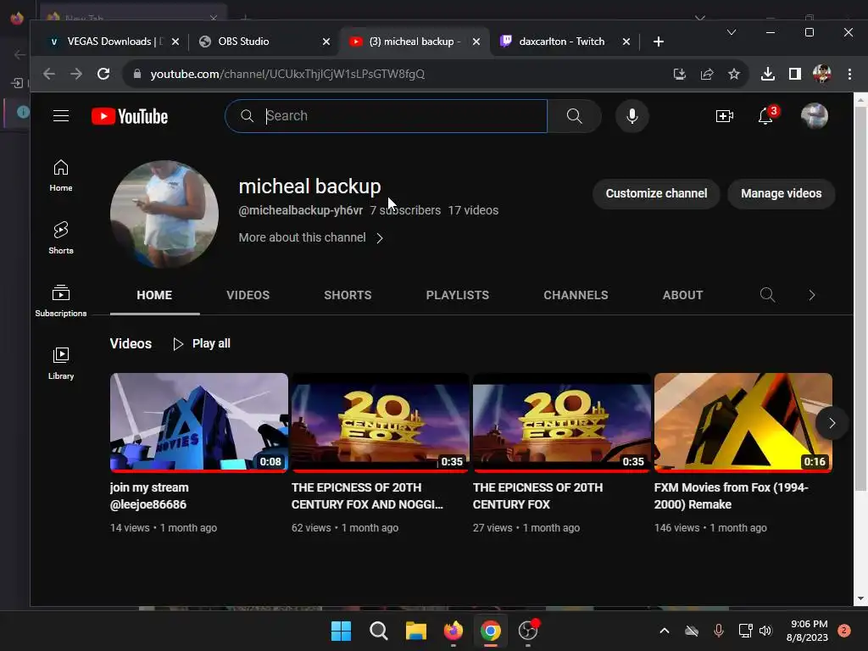Image resolution: width=868 pixels, height=651 pixels.
Task: Open OBS Studio from taskbar
Action: (529, 631)
